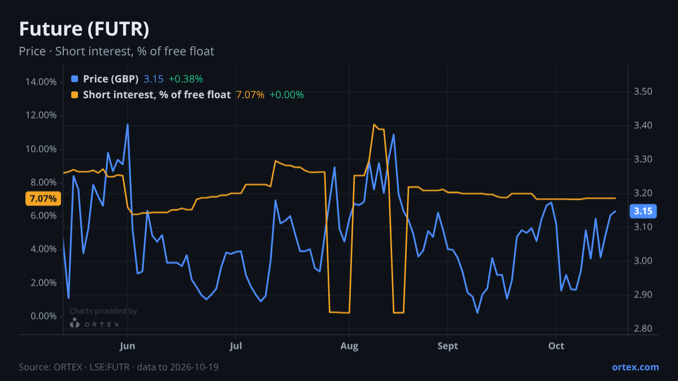Image resolution: width=678 pixels, height=381 pixels.
Task: Open the ortex.com link
Action: [636, 367]
